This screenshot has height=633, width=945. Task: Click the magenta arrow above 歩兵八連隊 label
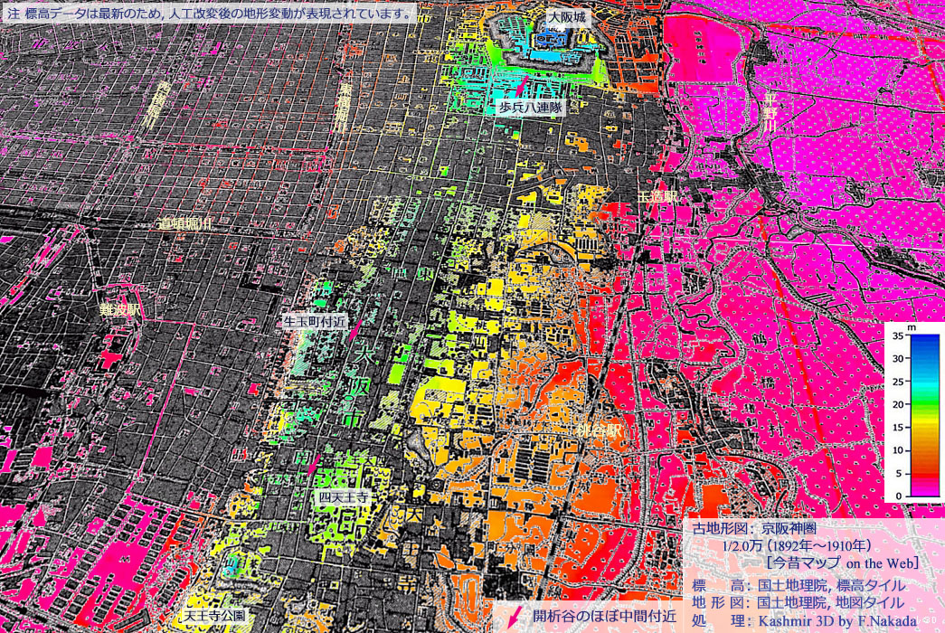[521, 87]
